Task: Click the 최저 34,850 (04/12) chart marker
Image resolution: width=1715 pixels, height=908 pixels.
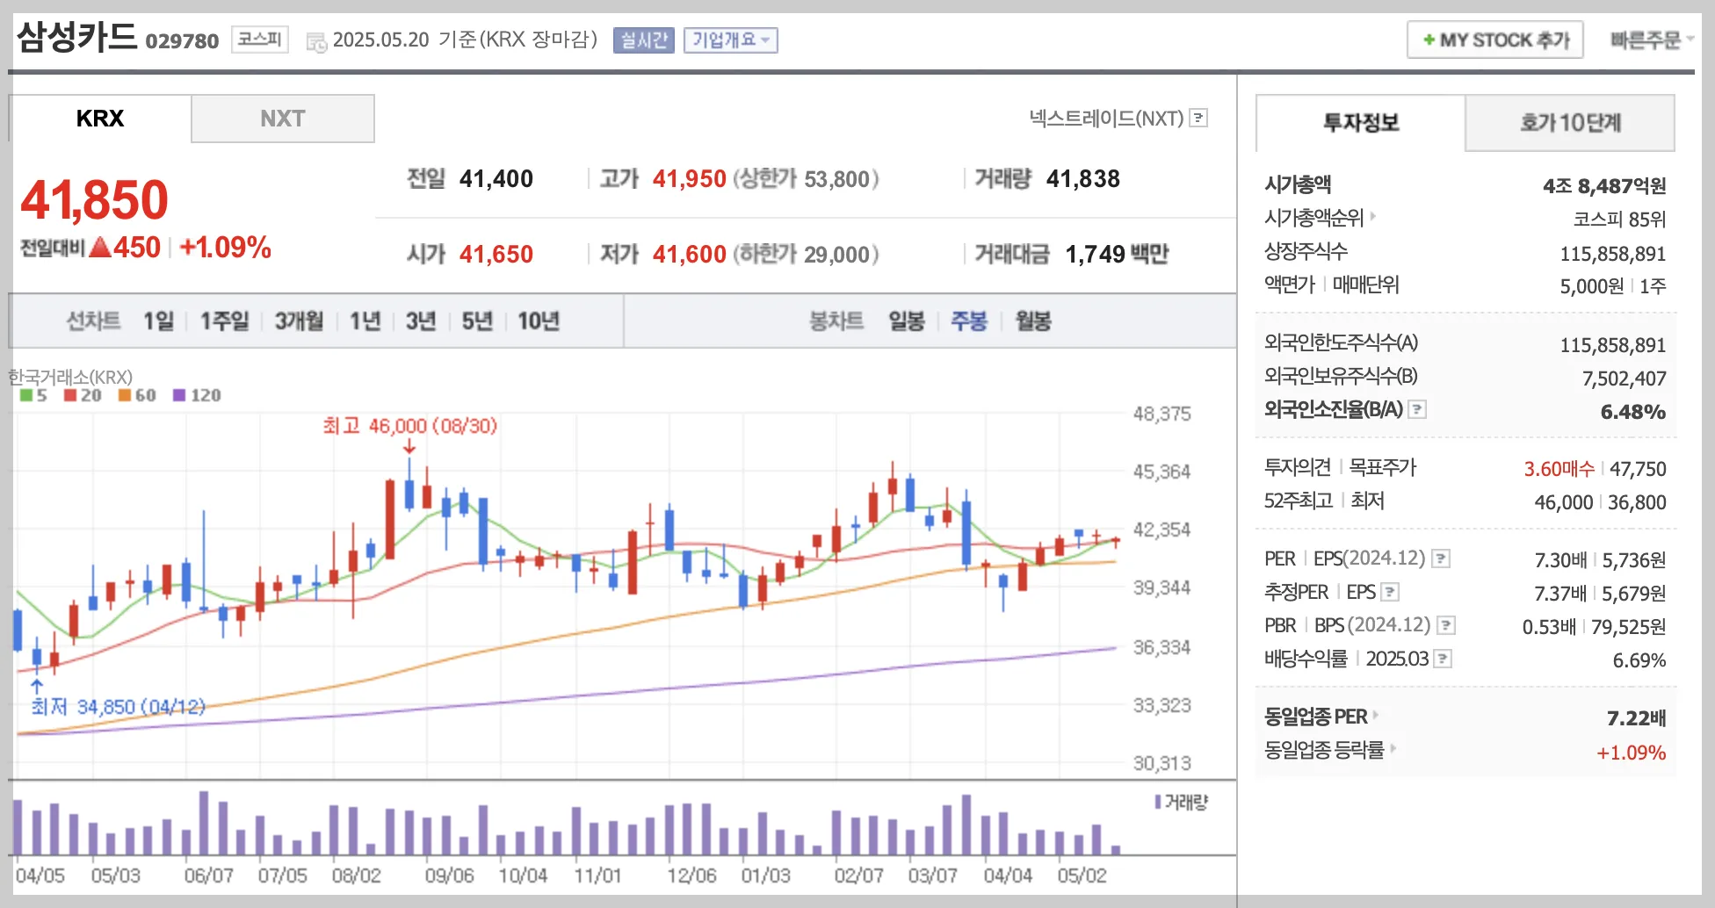Action: point(119,707)
